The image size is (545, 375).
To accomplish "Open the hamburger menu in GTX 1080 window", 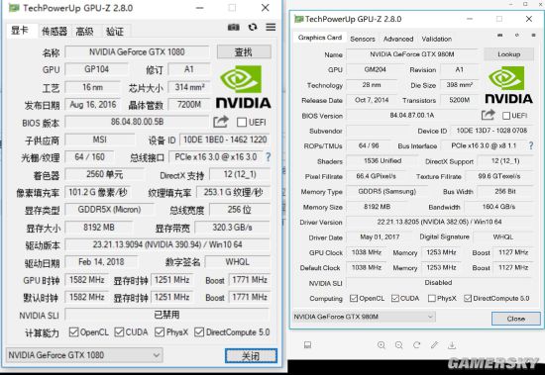I will click(x=271, y=27).
